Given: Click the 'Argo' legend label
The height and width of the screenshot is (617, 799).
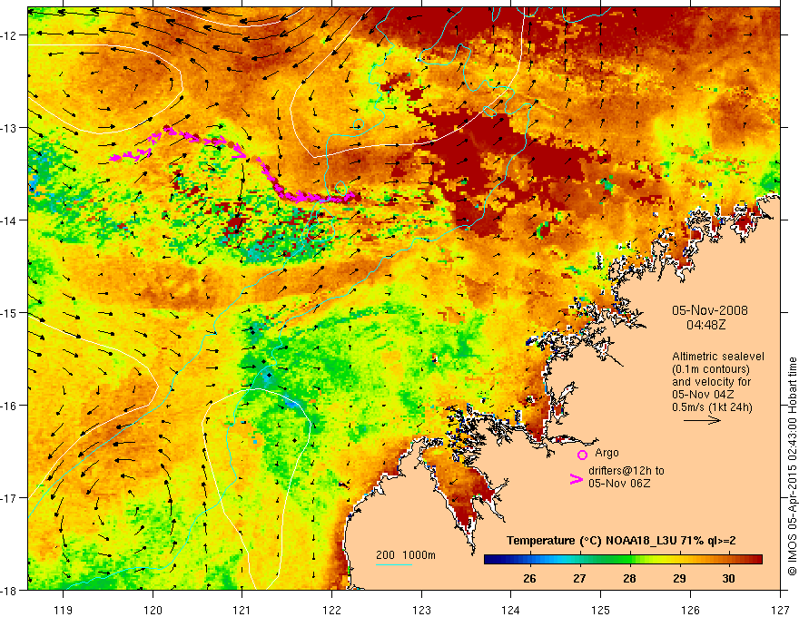Looking at the screenshot, I should click(x=607, y=453).
